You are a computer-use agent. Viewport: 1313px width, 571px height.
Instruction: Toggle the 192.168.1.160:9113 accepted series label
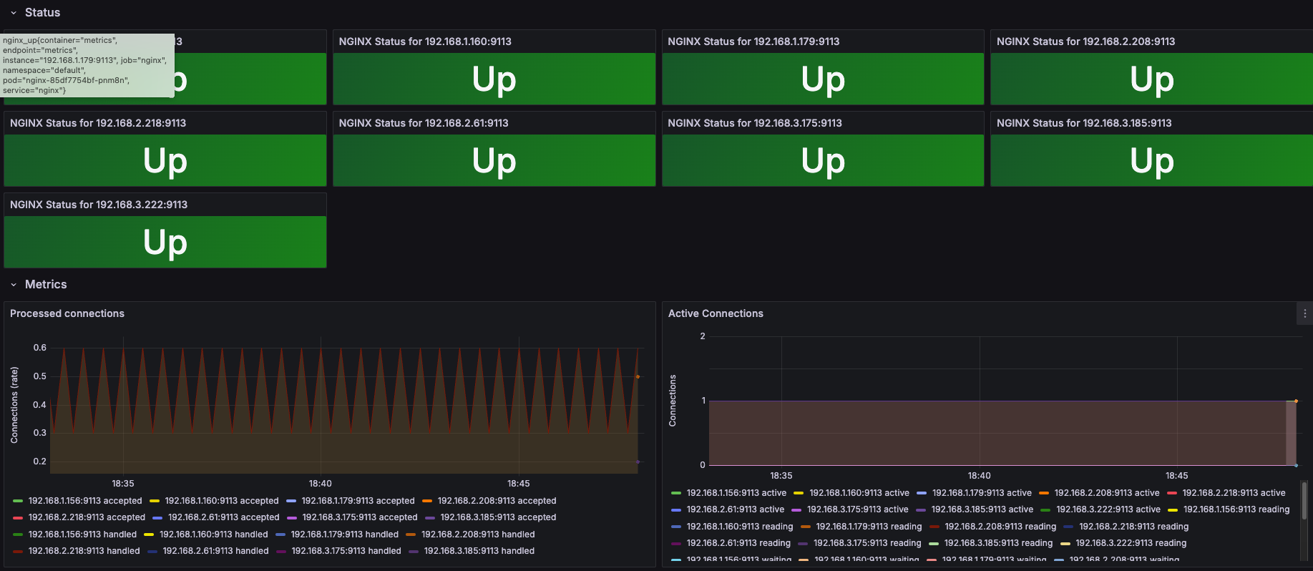pyautogui.click(x=222, y=501)
